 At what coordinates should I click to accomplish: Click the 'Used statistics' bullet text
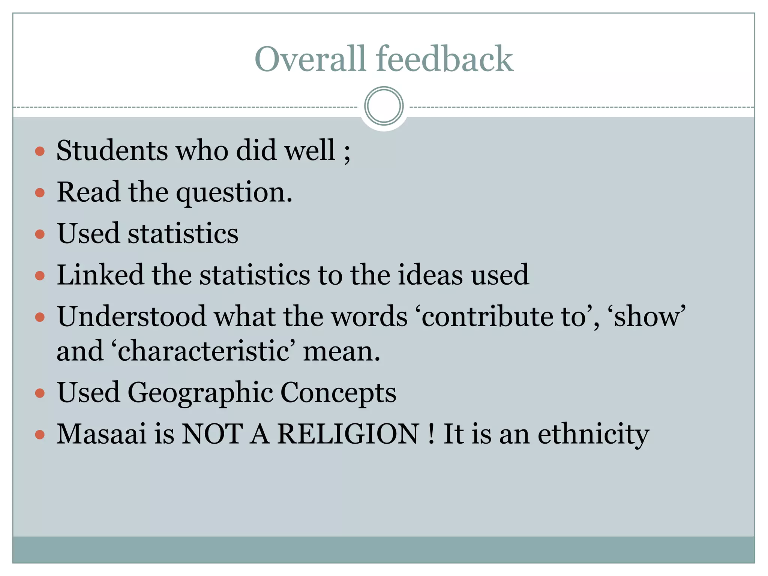click(x=147, y=234)
